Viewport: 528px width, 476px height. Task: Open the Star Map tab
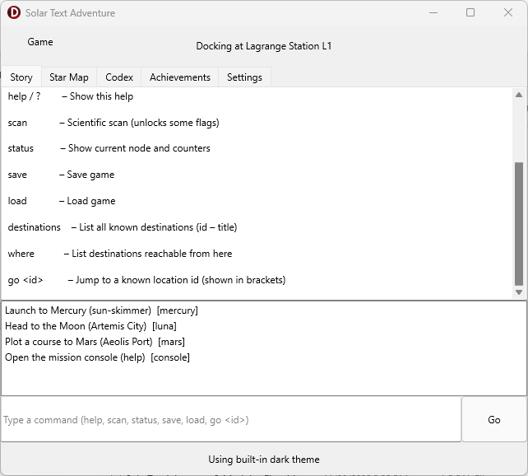coord(69,77)
